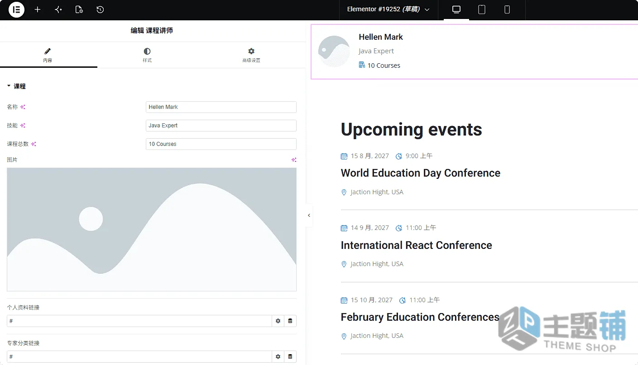Click the 课程总数 input with 10 Courses

pos(221,144)
